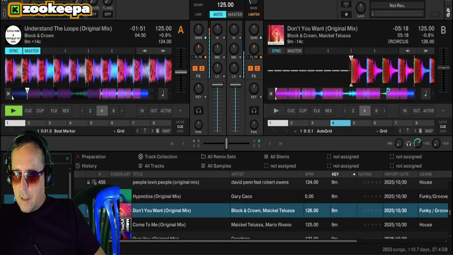Skip to start of deck B track
This screenshot has width=453, height=255.
pyautogui.click(x=271, y=94)
